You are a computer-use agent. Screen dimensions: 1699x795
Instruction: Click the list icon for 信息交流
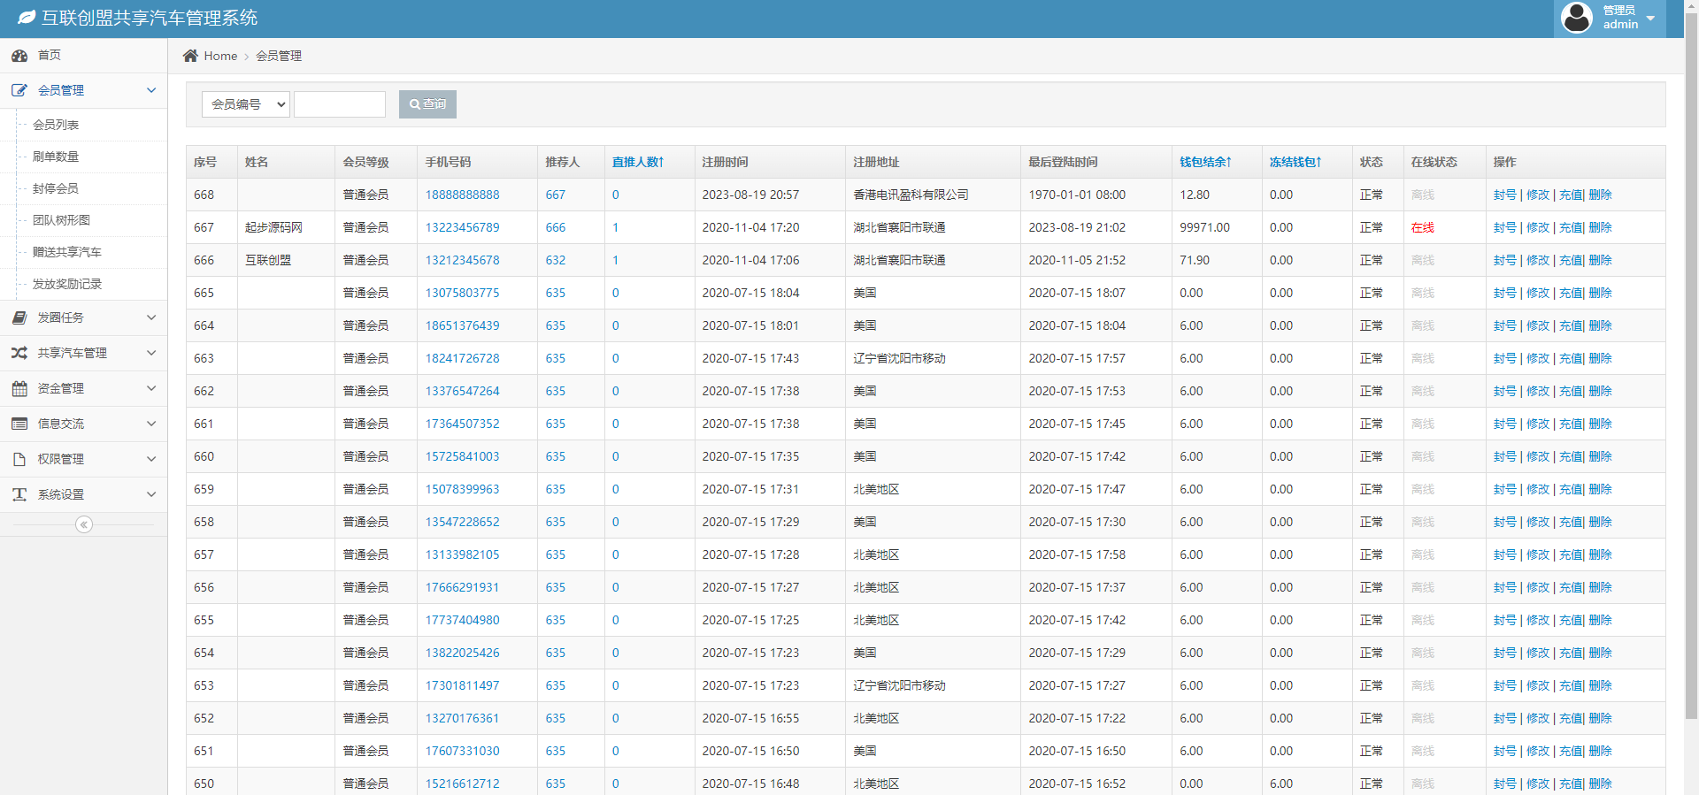click(19, 424)
